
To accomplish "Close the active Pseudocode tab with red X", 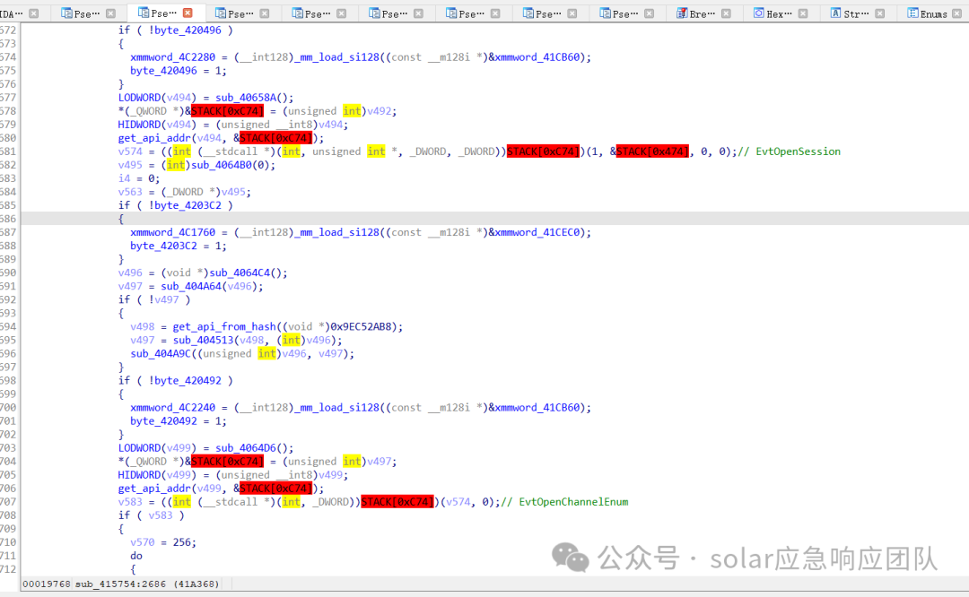I will [188, 13].
